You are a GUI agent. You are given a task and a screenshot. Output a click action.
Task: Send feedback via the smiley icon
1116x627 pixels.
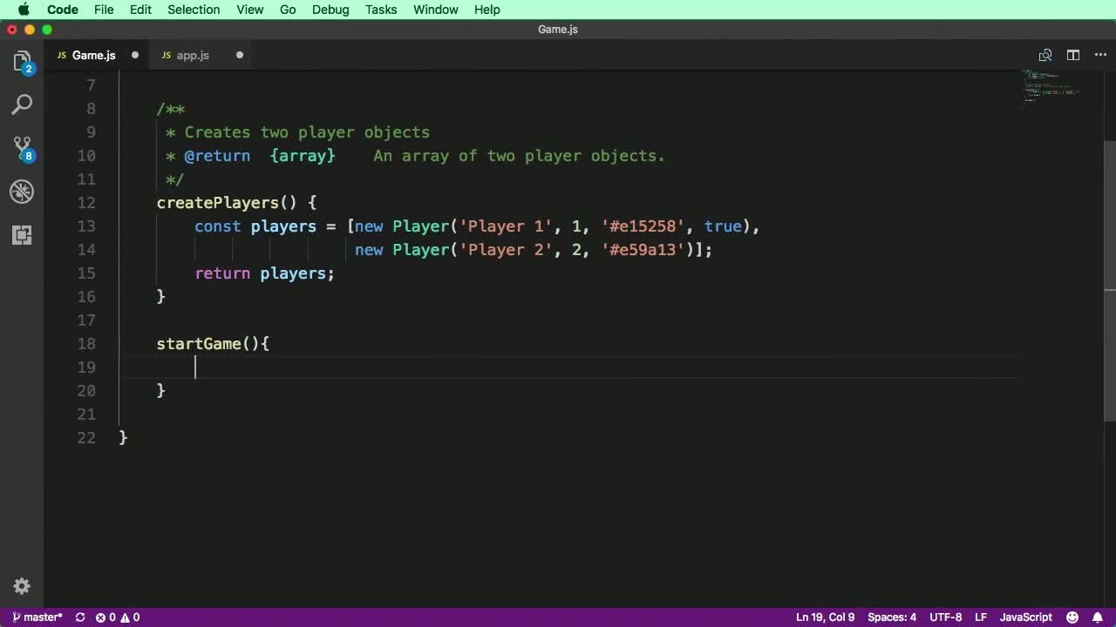[1072, 617]
